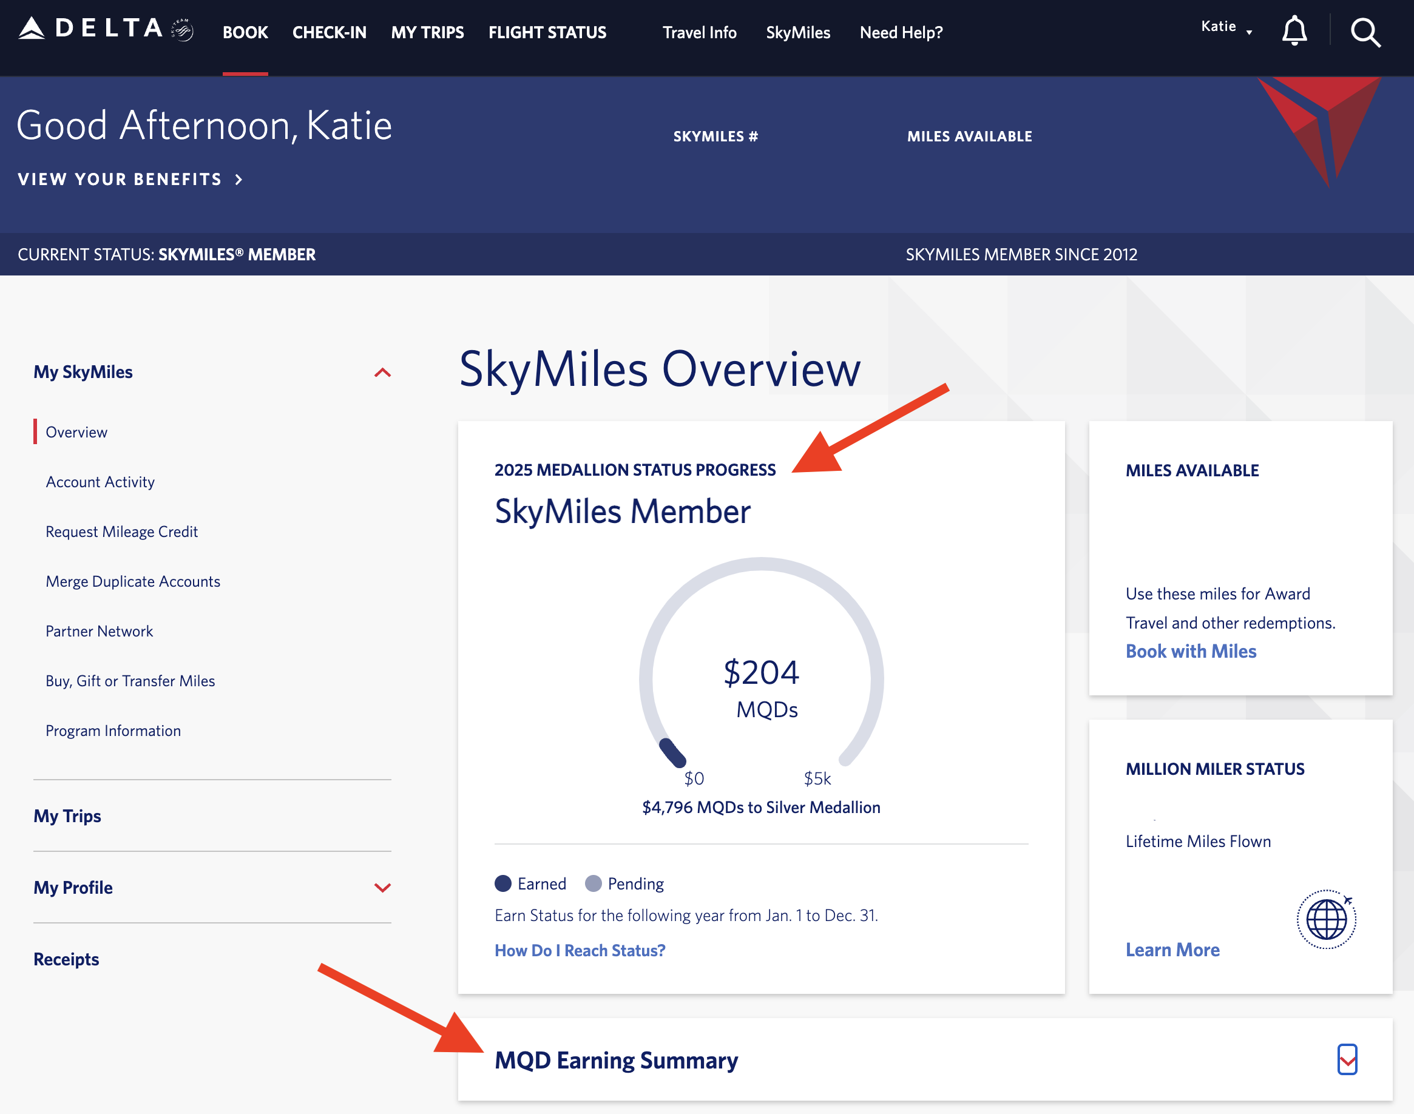
Task: Open Partner Network link
Action: click(99, 630)
